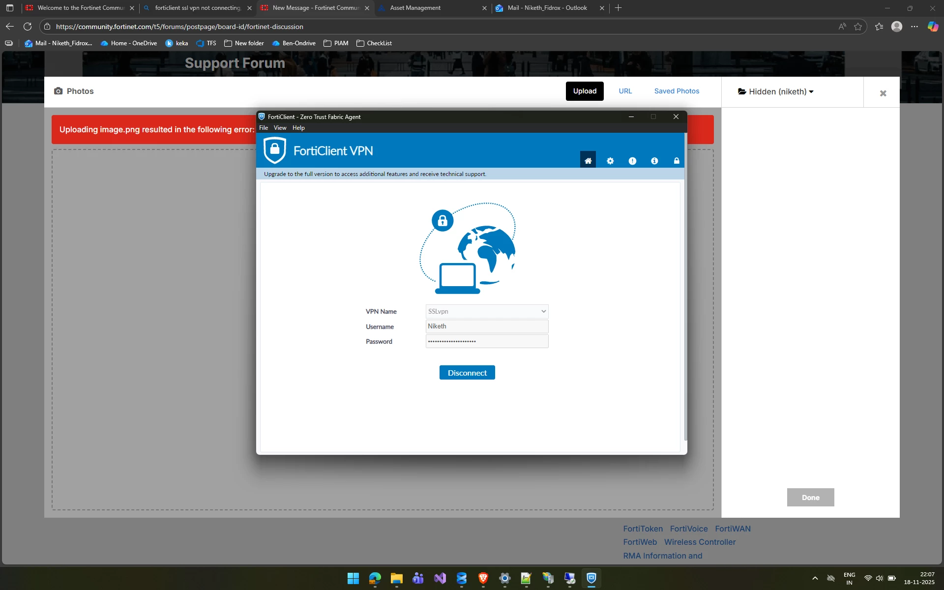Click the ENG IN language indicator
The height and width of the screenshot is (590, 944).
(849, 578)
